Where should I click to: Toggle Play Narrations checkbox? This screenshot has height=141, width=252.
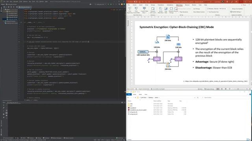183,12
